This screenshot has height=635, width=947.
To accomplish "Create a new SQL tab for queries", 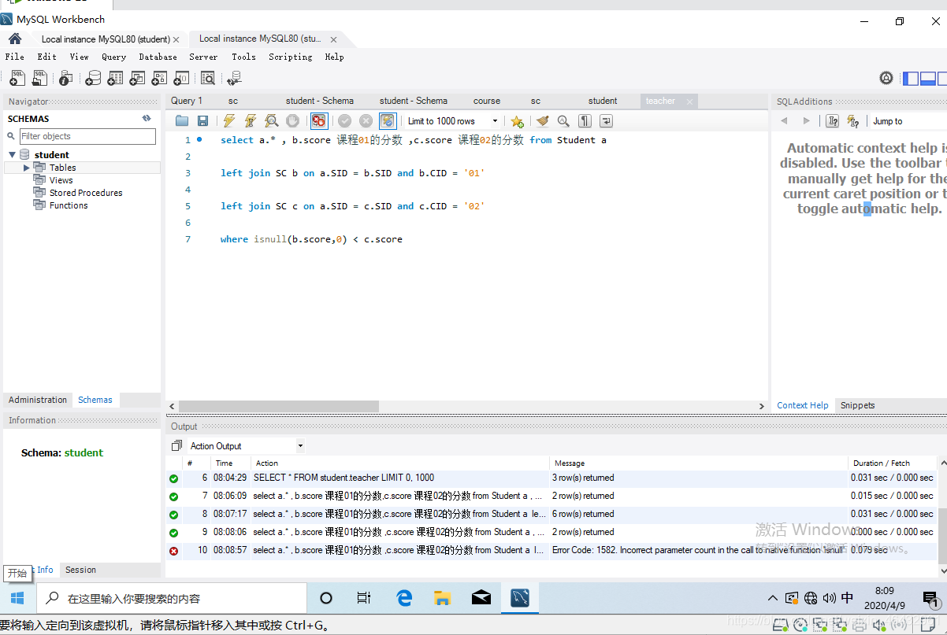I will (17, 78).
